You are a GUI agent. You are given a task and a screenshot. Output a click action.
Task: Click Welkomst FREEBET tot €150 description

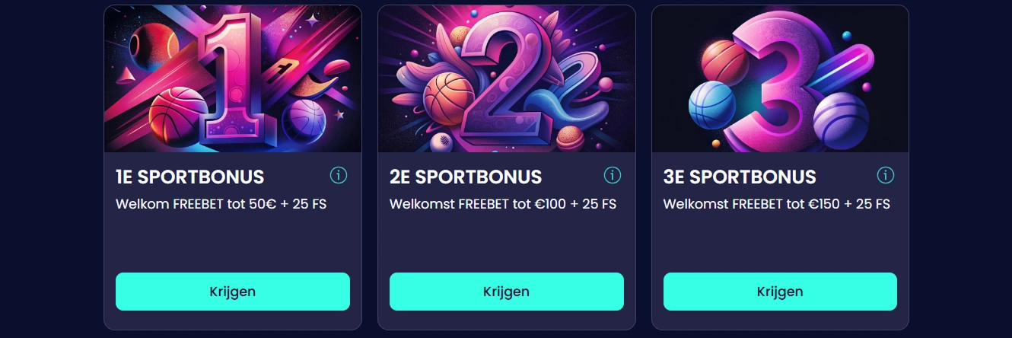coord(777,204)
